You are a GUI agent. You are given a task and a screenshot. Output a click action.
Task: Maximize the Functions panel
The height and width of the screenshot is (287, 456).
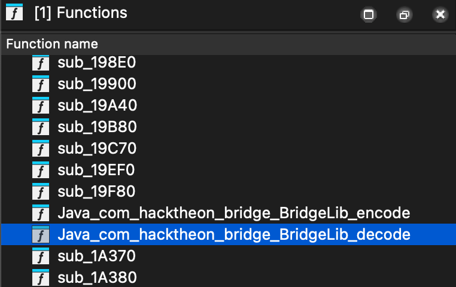369,14
